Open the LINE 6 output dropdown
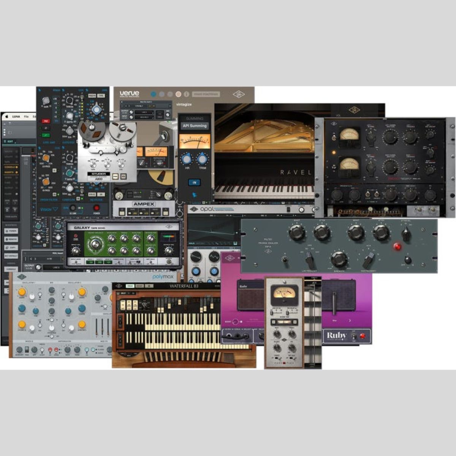 (x=56, y=267)
